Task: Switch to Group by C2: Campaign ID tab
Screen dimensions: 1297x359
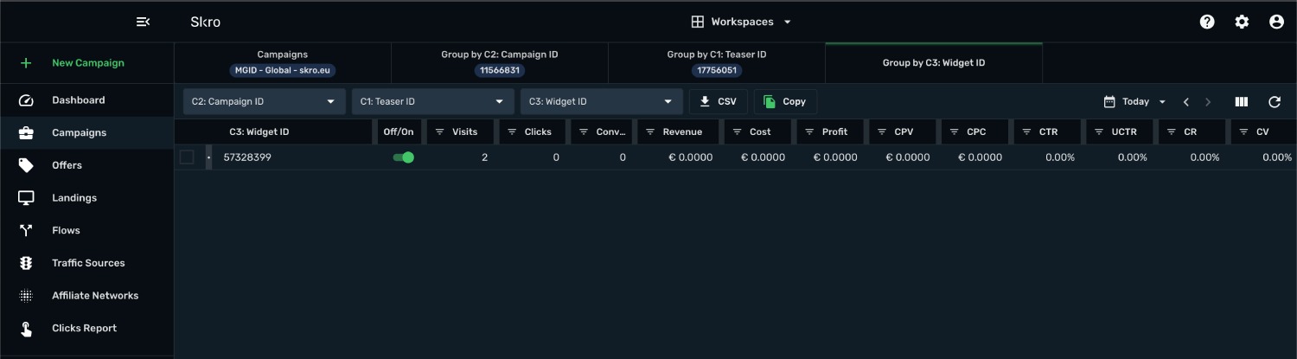Action: [x=500, y=62]
